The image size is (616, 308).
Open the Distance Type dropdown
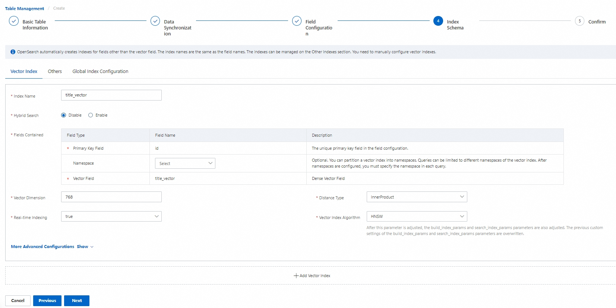click(416, 197)
